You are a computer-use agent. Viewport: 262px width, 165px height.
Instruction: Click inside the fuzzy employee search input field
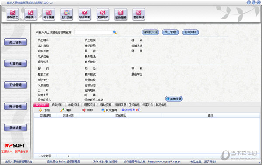tap(93, 32)
